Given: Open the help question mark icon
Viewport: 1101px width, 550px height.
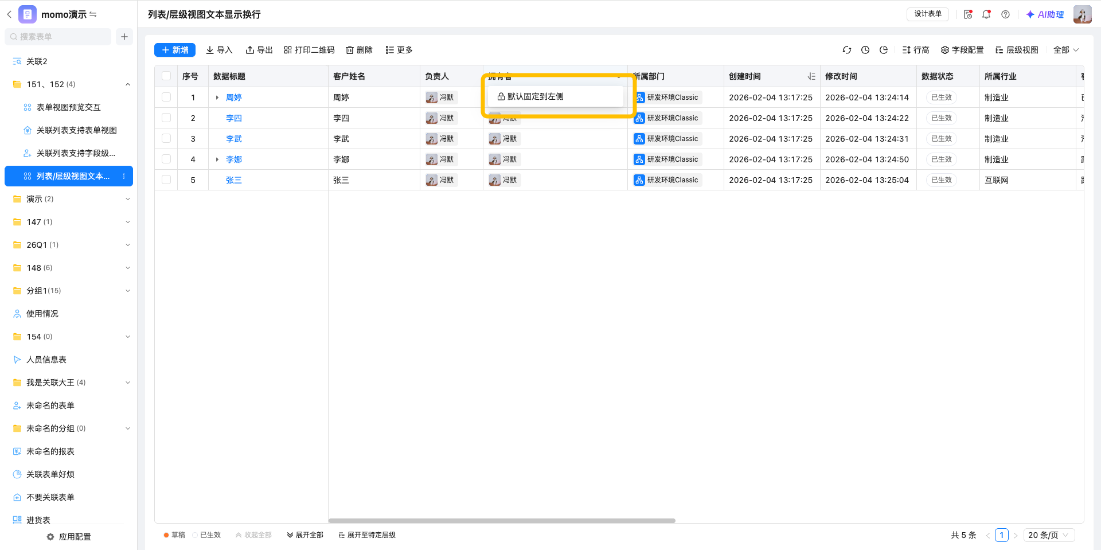Looking at the screenshot, I should click(x=1005, y=14).
